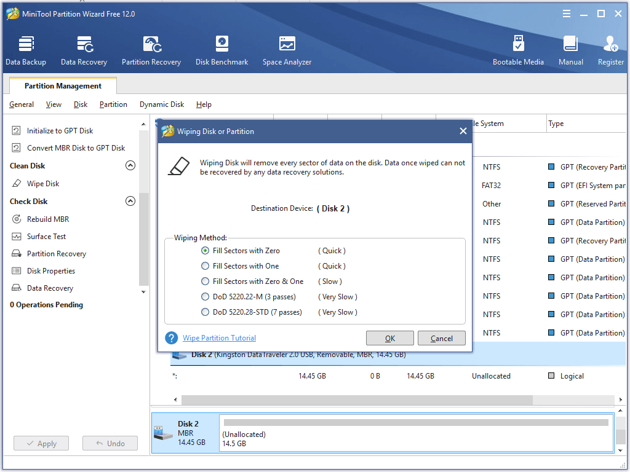Open the Partition menu

[x=113, y=104]
